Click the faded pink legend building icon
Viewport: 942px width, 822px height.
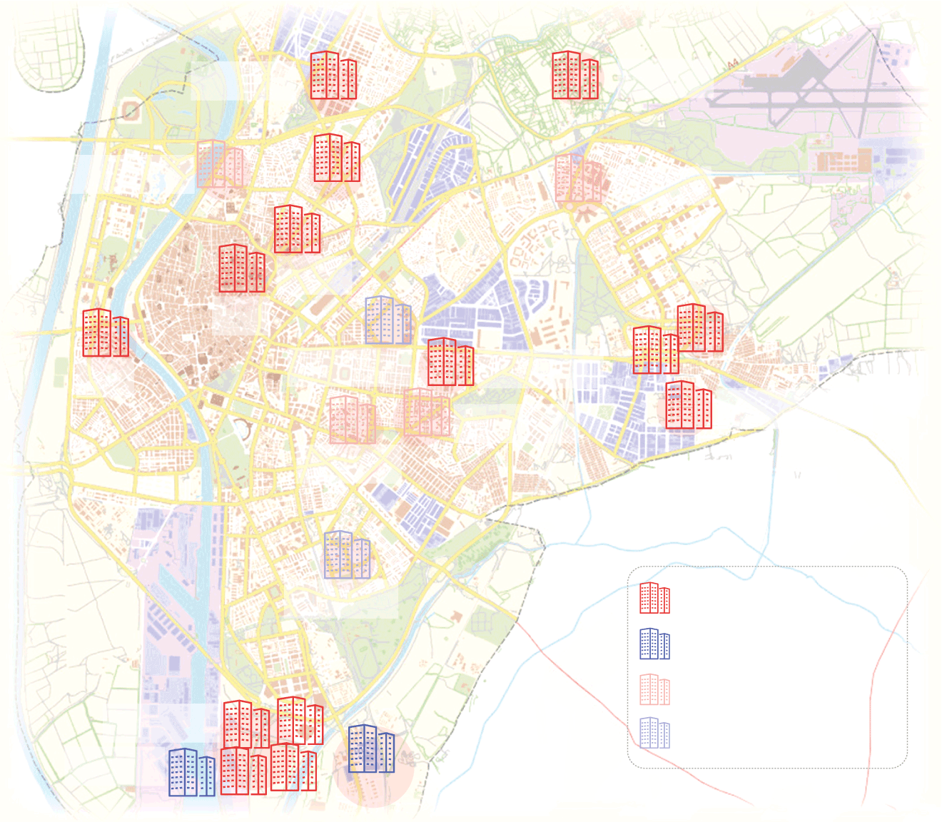(x=654, y=689)
